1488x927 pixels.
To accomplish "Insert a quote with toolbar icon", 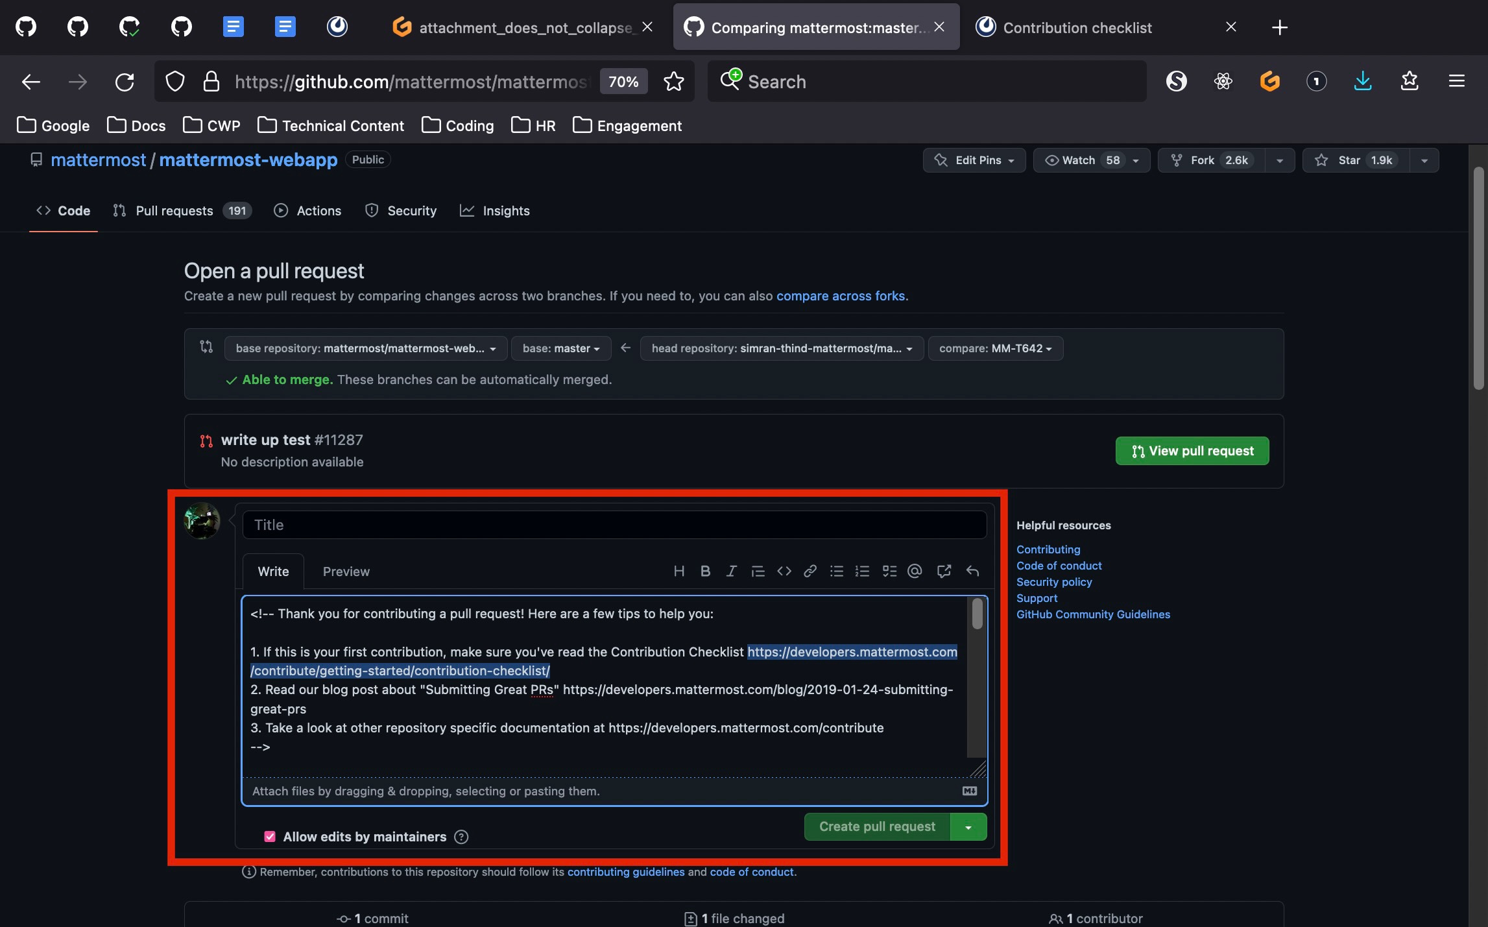I will [x=758, y=571].
